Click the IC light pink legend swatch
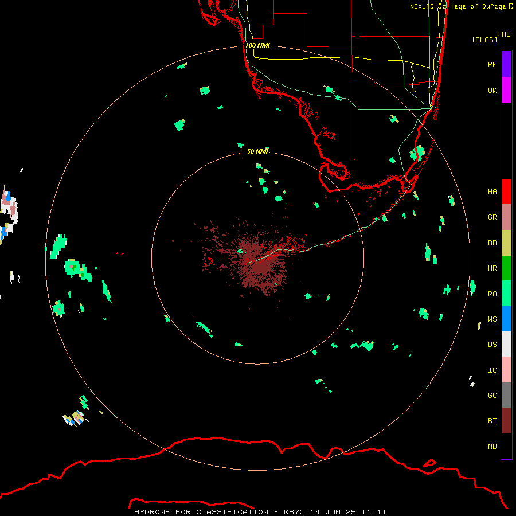The width and height of the screenshot is (516, 516). pos(506,370)
